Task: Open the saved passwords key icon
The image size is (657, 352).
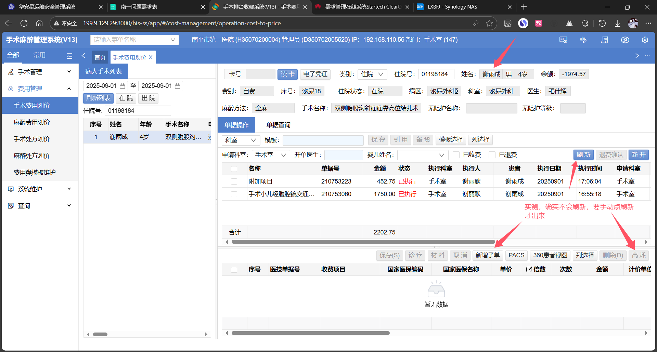Action: click(475, 23)
